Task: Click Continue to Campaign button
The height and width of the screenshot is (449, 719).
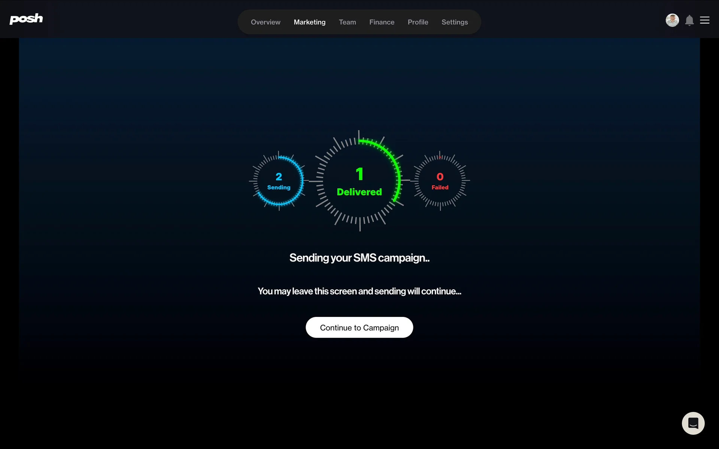Action: coord(359,327)
